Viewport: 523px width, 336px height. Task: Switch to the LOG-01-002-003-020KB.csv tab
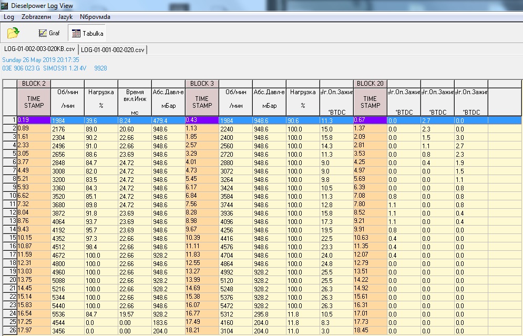(x=39, y=49)
